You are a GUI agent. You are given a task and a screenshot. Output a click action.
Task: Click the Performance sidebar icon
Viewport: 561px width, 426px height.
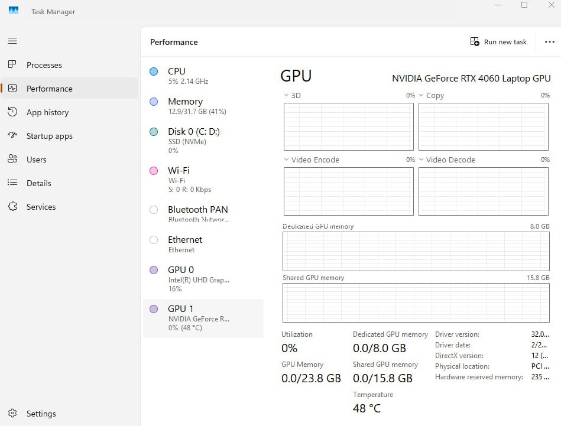[12, 88]
